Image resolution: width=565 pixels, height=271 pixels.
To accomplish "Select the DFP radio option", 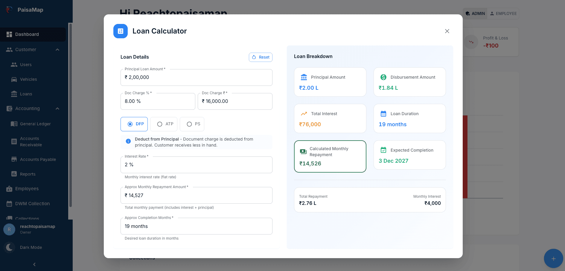I will pyautogui.click(x=134, y=124).
